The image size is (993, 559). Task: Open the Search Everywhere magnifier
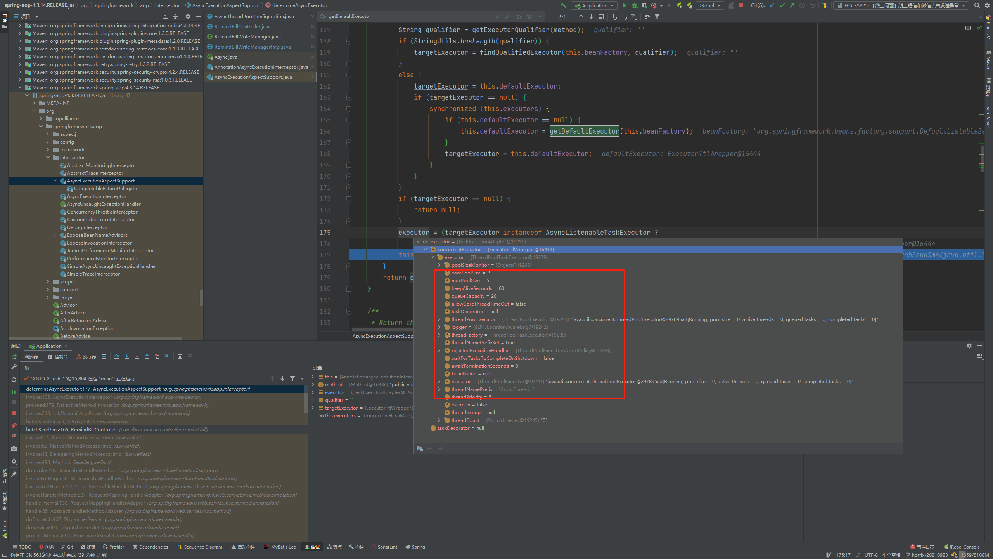click(x=977, y=5)
